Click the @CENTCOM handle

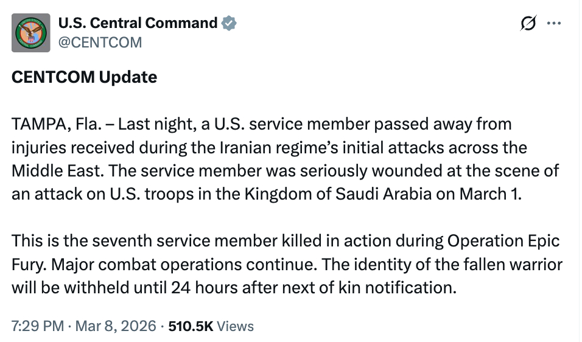coord(100,42)
